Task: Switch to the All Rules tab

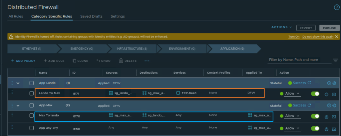Action: click(x=16, y=16)
